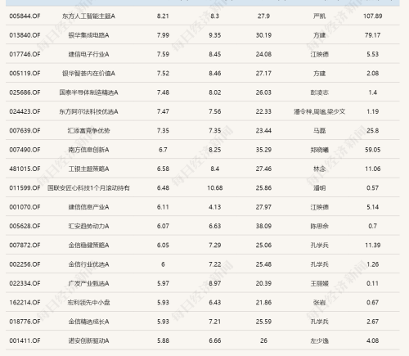Select fund code 005844.OF

(25, 16)
